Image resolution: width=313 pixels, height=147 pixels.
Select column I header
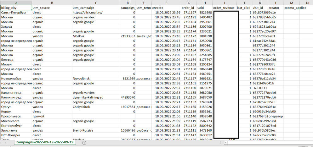tap(225, 3)
